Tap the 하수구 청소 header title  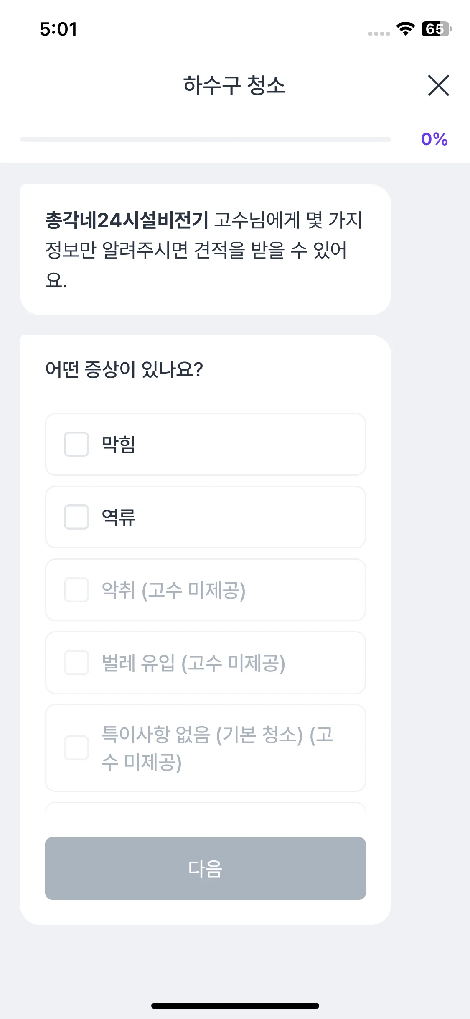234,85
